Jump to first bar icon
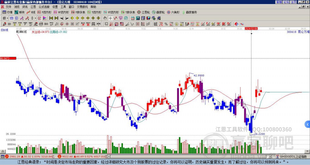310x165 pixels. tap(51, 18)
